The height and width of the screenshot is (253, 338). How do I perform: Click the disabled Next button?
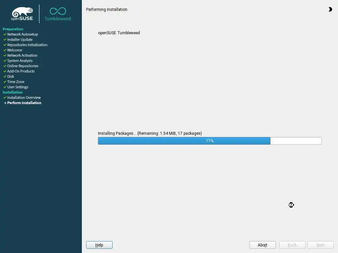click(320, 245)
